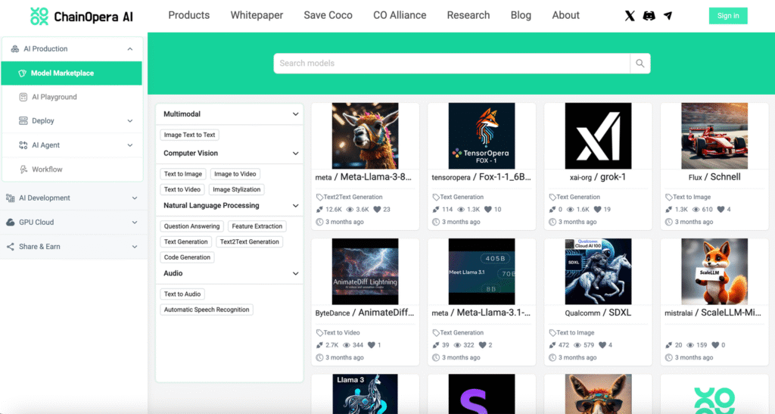775x414 pixels.
Task: Collapse the Multimodal filter section
Action: 295,114
